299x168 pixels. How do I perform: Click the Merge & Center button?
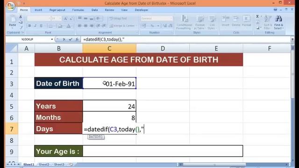(x=122, y=26)
